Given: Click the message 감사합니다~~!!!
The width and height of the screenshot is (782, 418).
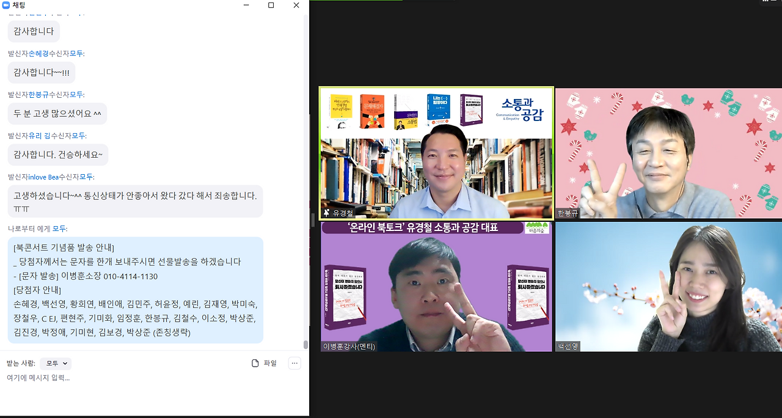Looking at the screenshot, I should 42,72.
